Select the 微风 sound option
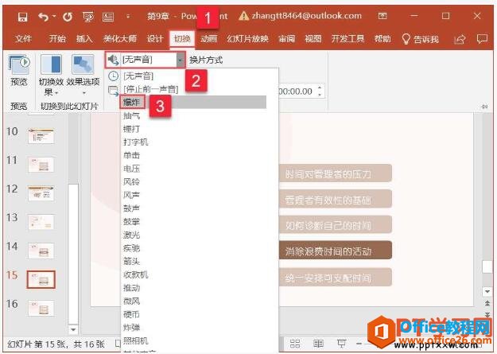Screen dimensions: 497x354 pos(131,301)
